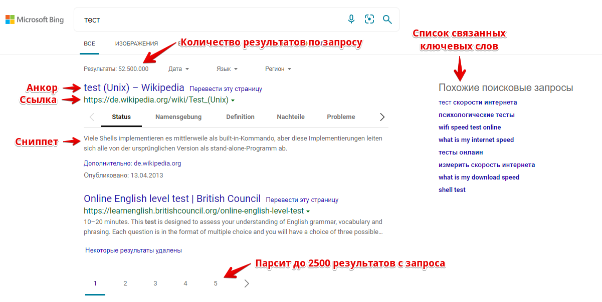Open the ИЗОБРАЖЕНИЯ tab

136,43
